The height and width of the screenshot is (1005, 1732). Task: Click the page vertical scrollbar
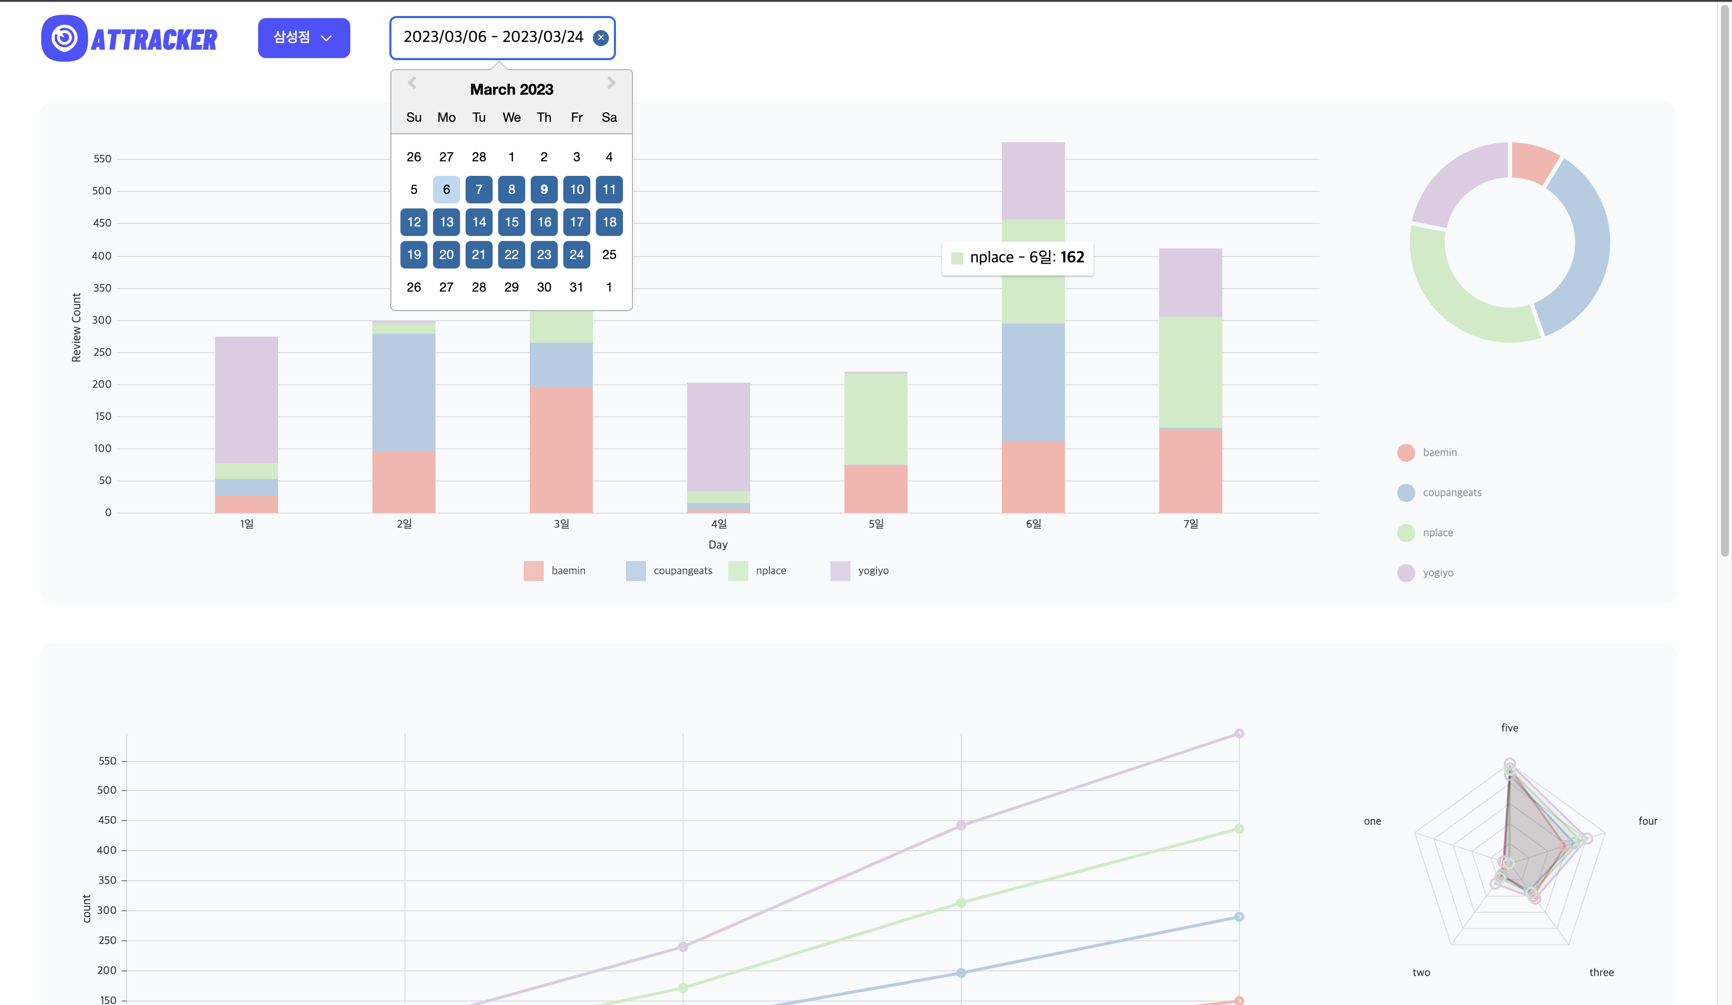tap(1724, 275)
